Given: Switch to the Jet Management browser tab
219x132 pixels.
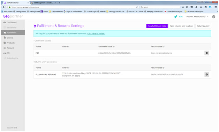Looking at the screenshot, I should 44,3.
